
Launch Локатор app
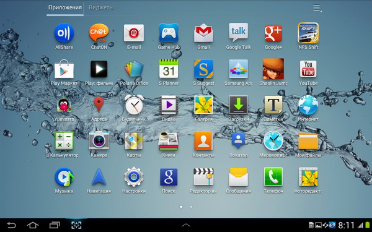pos(239,141)
